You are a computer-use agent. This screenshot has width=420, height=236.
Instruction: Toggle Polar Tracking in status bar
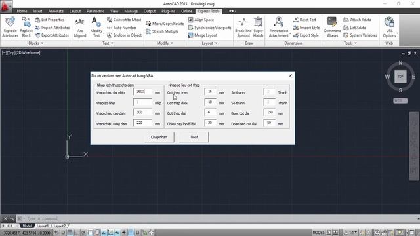click(83, 233)
